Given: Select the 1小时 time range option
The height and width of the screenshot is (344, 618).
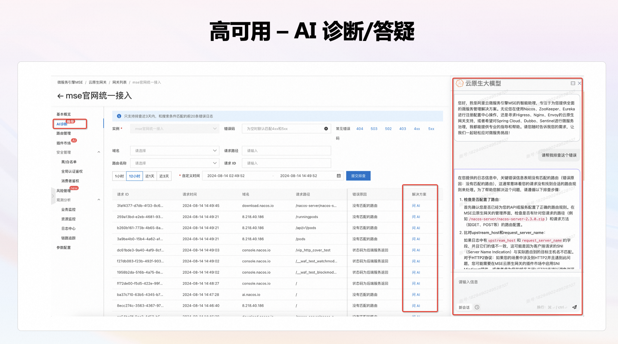Looking at the screenshot, I should [119, 176].
